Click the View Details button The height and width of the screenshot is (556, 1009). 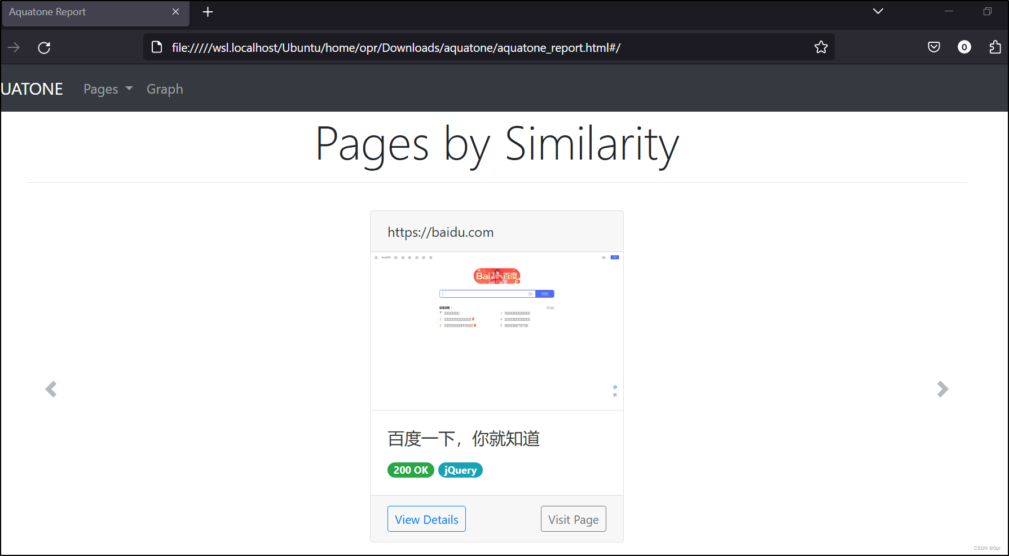point(426,519)
